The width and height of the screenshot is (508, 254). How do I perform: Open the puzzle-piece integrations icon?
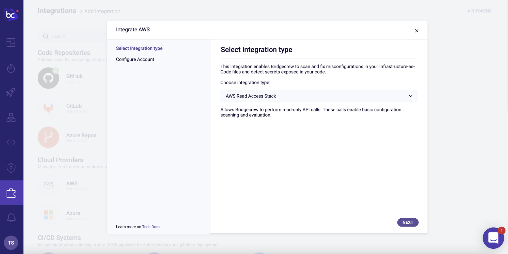tap(11, 193)
